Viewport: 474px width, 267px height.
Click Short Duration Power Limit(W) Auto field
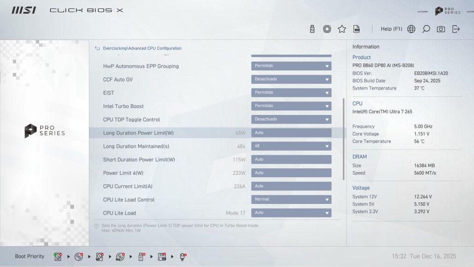[291, 159]
